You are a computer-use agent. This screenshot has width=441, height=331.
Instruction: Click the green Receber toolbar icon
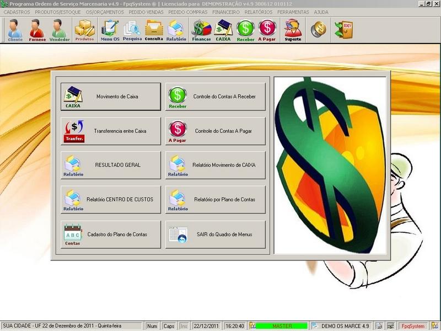coord(245,30)
